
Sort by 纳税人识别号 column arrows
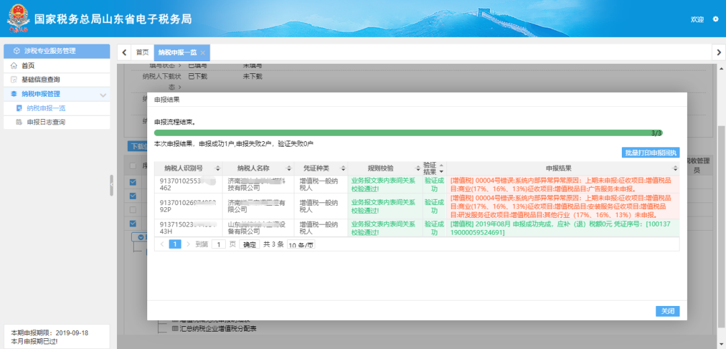coord(218,168)
